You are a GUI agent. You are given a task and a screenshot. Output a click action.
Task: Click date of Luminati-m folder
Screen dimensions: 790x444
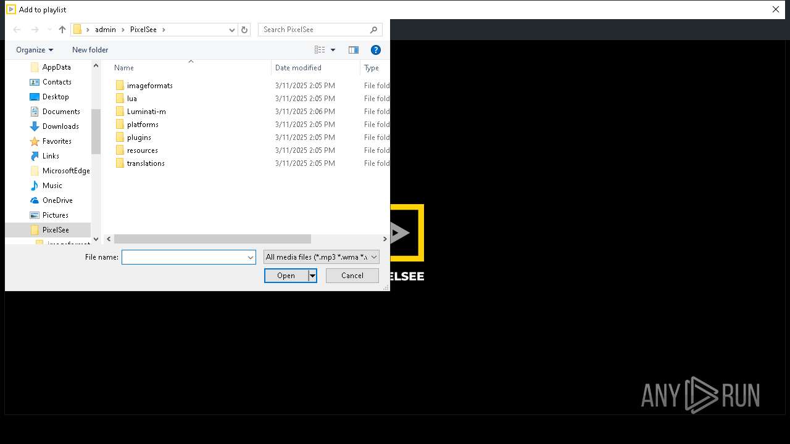(305, 112)
